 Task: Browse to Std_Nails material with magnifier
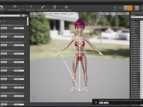[24, 68]
